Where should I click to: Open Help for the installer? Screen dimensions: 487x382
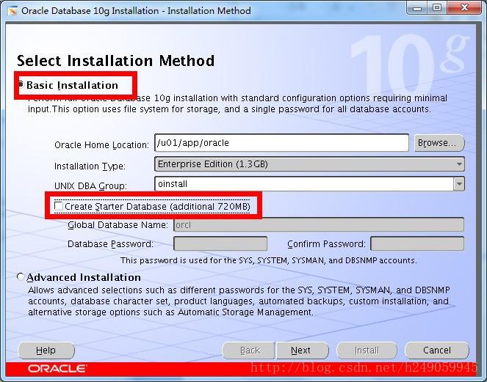(46, 350)
